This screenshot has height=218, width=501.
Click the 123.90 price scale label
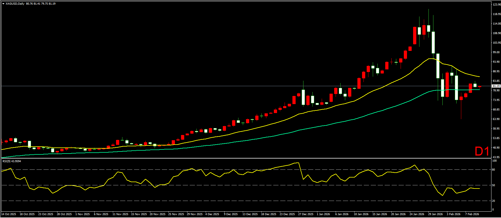coord(496,5)
